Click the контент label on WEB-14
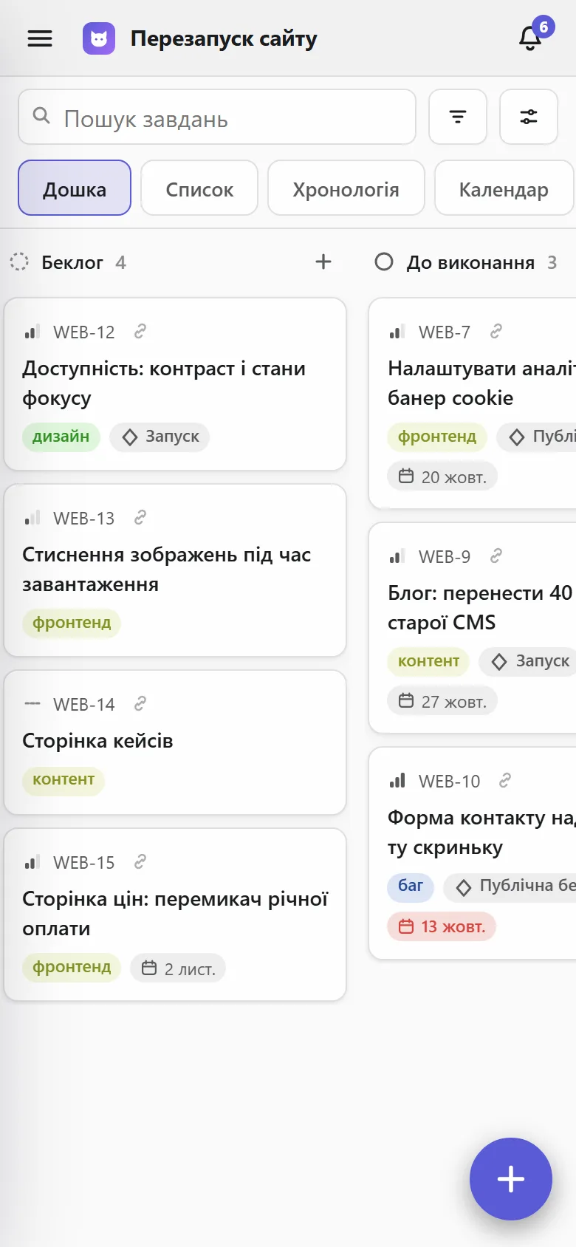The image size is (576, 1247). [x=64, y=780]
